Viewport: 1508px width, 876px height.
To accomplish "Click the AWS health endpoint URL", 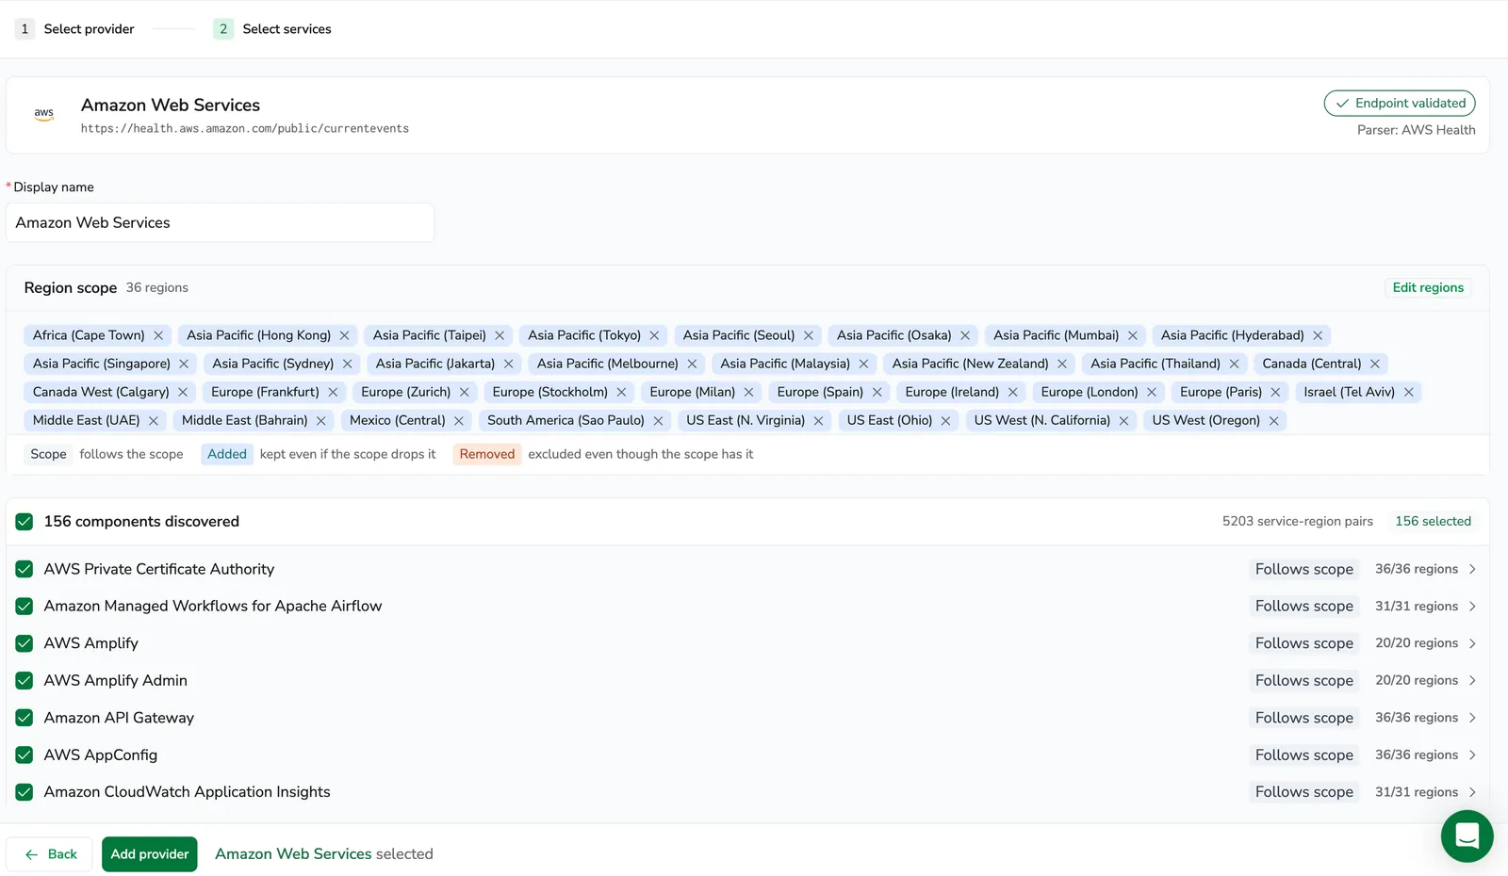I will (x=245, y=129).
